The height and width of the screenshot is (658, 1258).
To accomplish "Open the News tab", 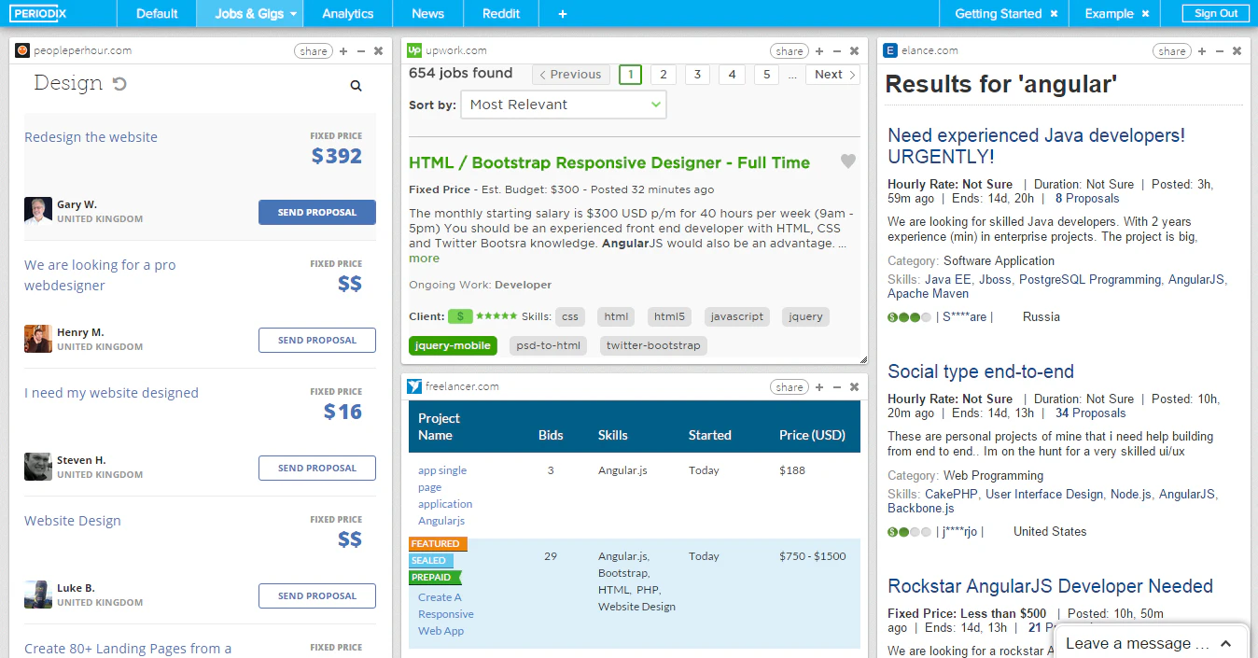I will pos(427,13).
